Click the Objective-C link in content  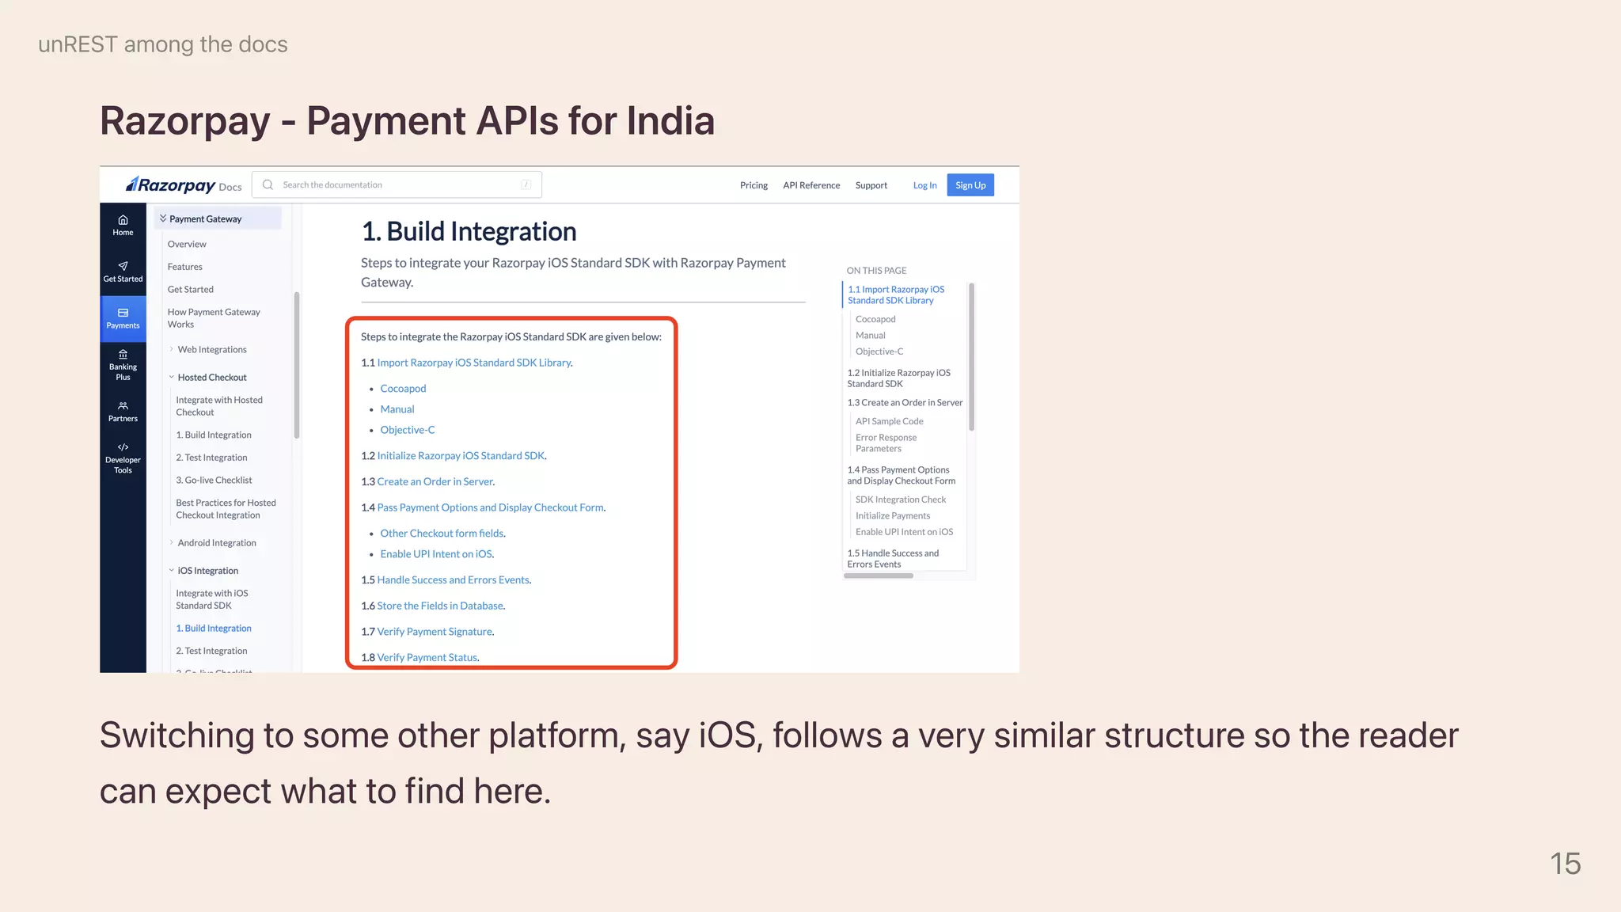click(x=407, y=429)
